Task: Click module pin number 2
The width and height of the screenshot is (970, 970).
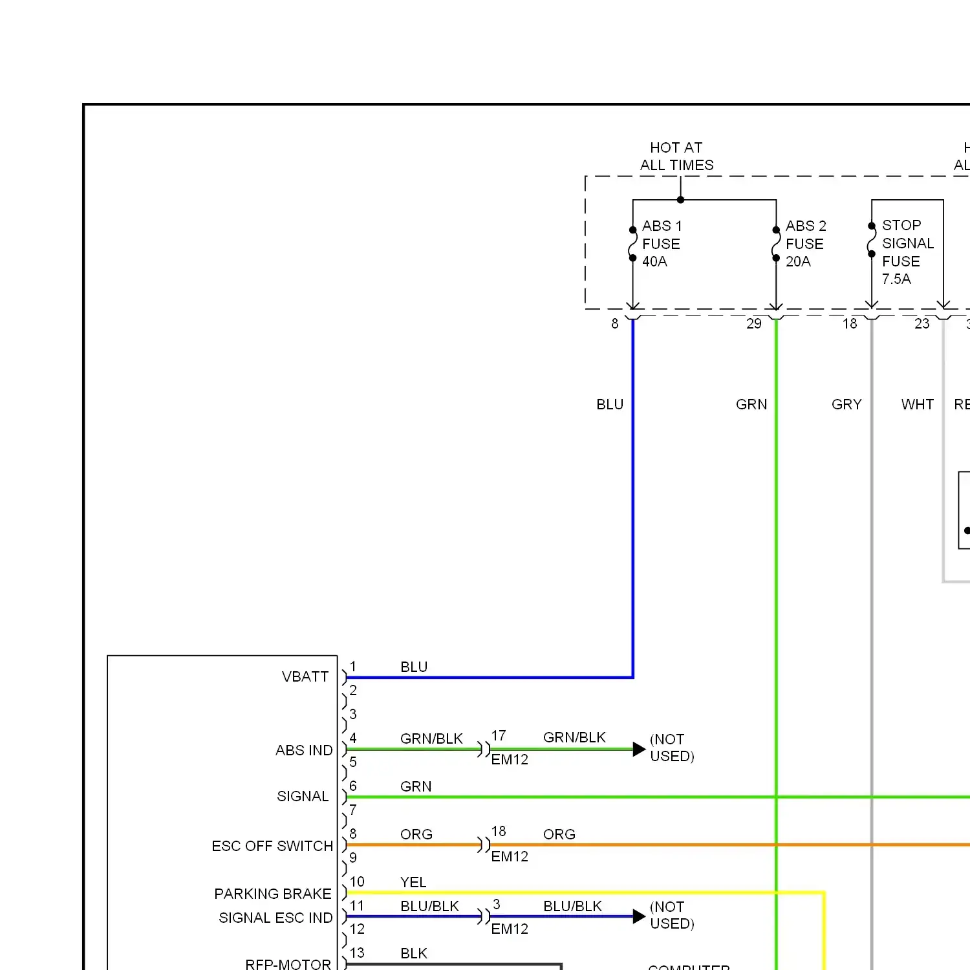Action: pyautogui.click(x=353, y=691)
